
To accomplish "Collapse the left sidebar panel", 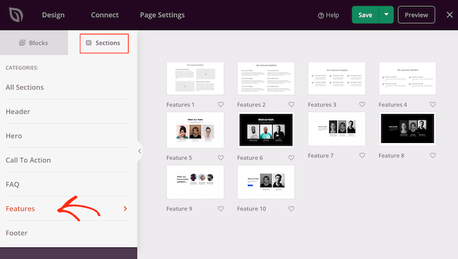I will pos(139,151).
